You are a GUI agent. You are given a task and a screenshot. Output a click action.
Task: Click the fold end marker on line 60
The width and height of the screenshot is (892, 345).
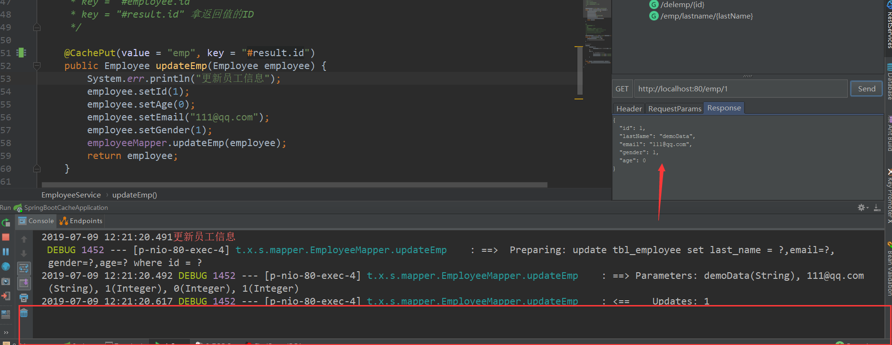pos(37,168)
